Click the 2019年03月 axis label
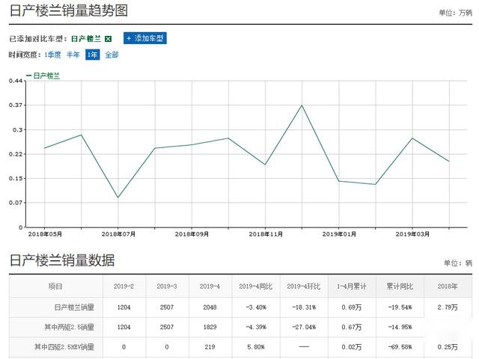 (412, 234)
